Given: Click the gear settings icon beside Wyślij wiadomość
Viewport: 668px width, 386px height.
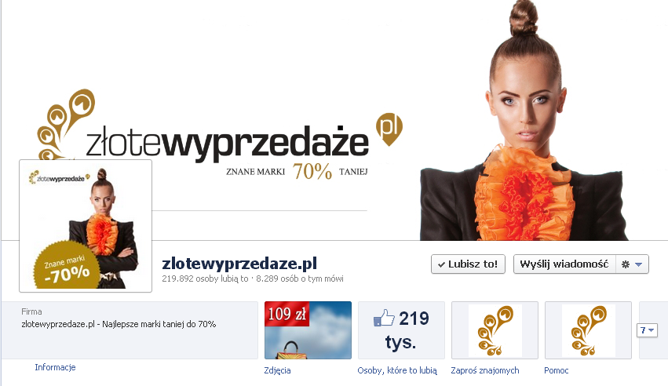Looking at the screenshot, I should coord(625,264).
